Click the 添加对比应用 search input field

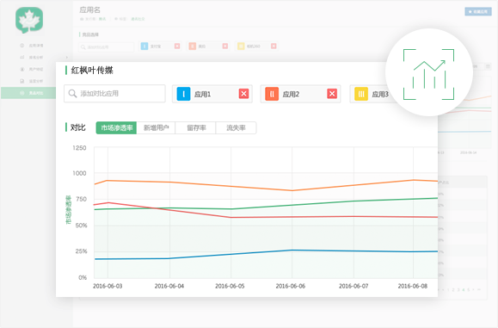(114, 94)
